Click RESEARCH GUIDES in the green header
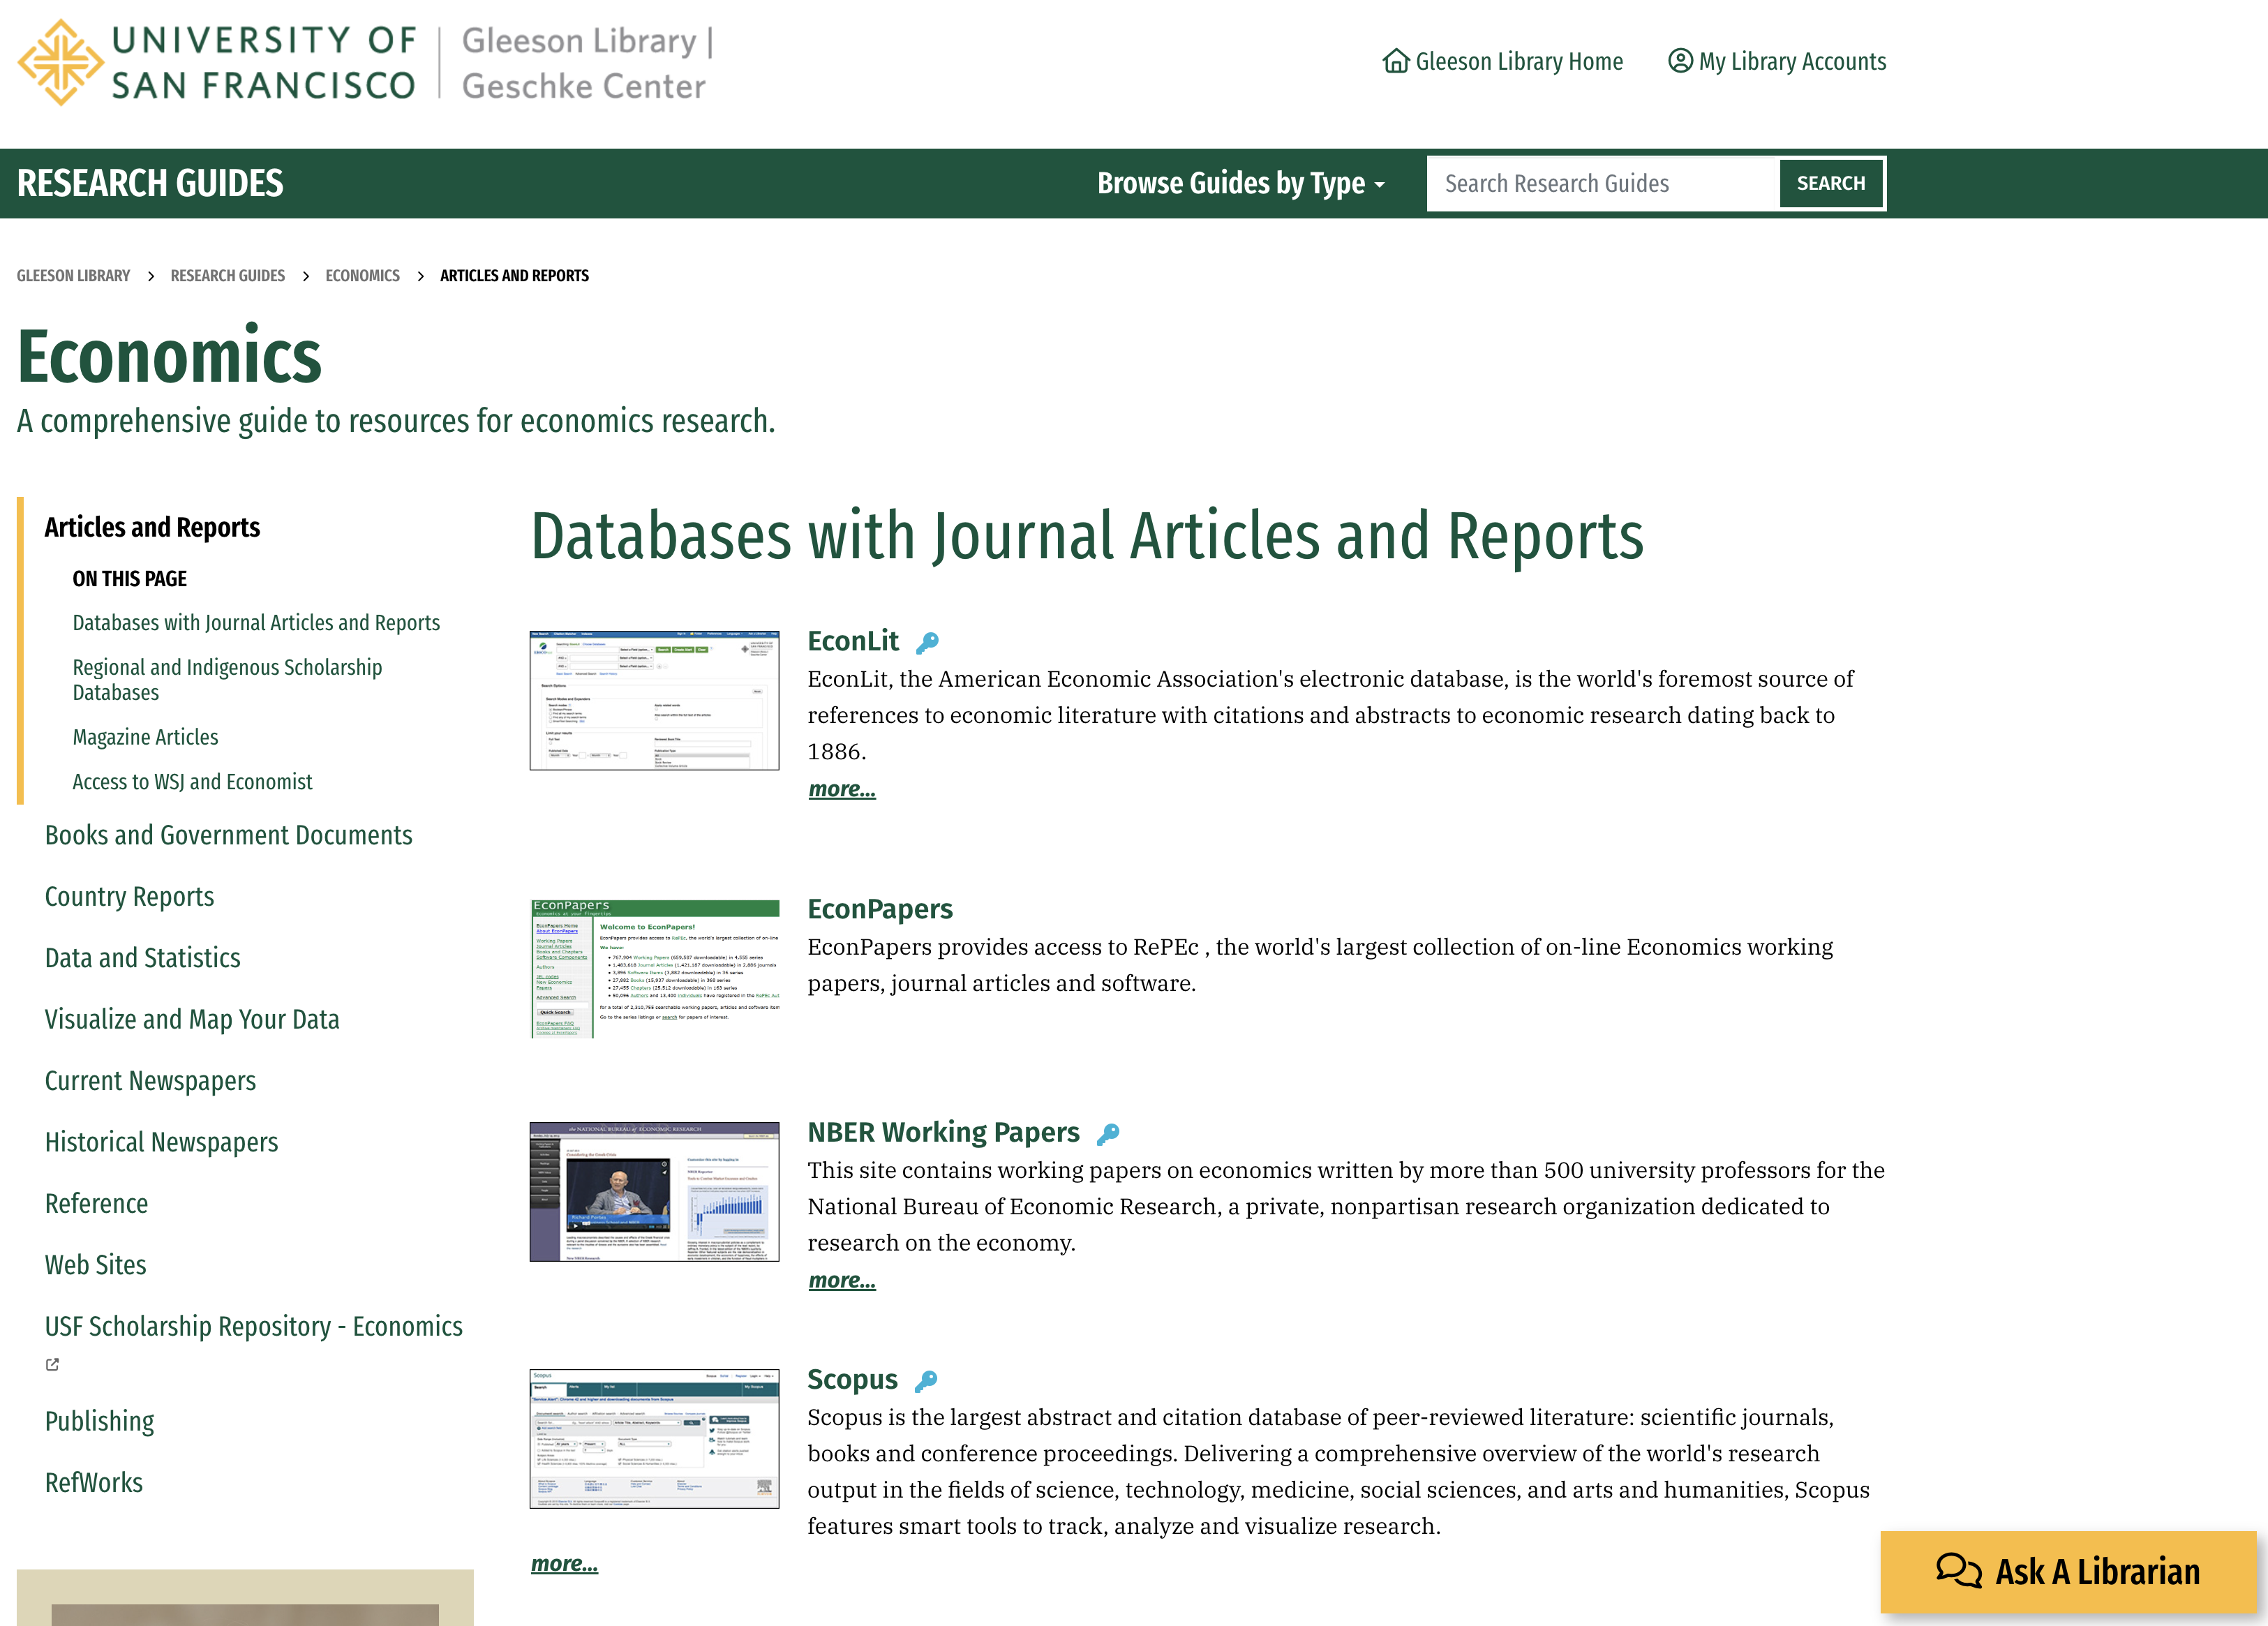 point(150,183)
